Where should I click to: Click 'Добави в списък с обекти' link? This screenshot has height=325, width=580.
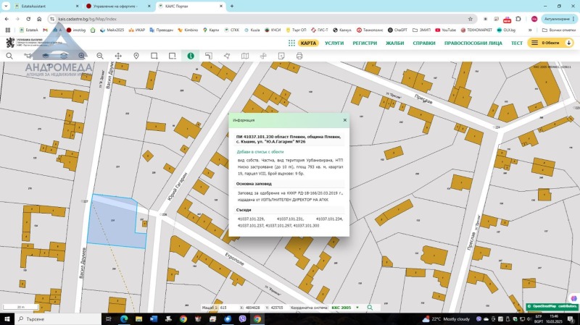259,152
